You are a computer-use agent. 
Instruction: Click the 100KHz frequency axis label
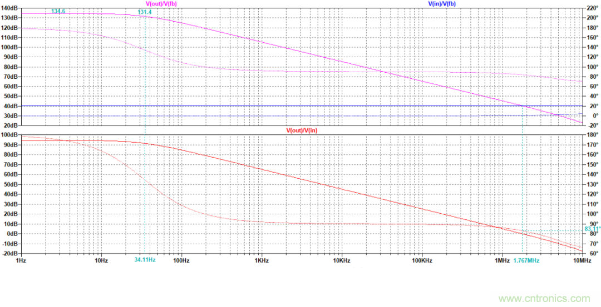pos(422,260)
